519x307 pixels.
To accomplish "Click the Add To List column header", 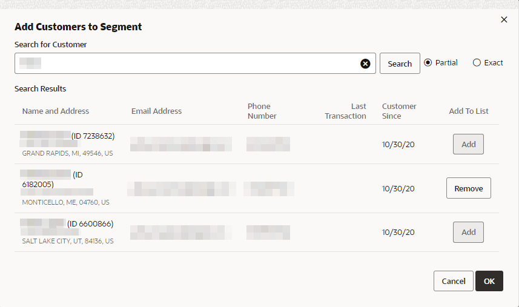I will [x=469, y=111].
